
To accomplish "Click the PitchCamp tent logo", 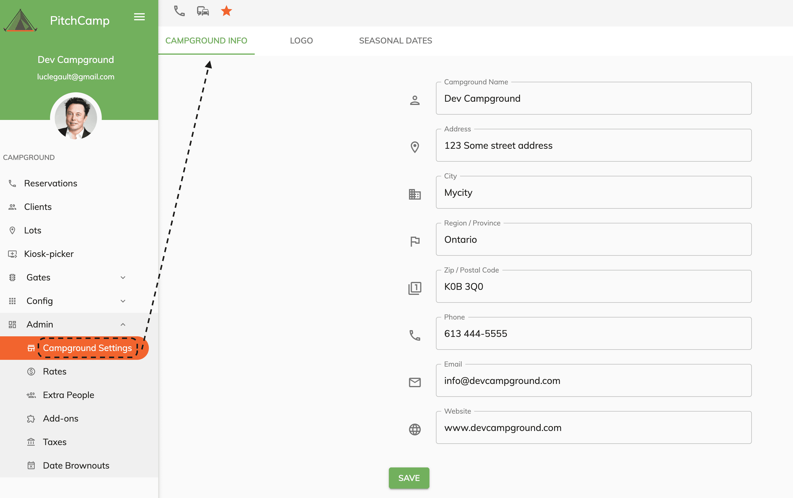I will pos(20,20).
